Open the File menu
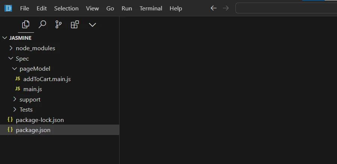 [x=25, y=8]
